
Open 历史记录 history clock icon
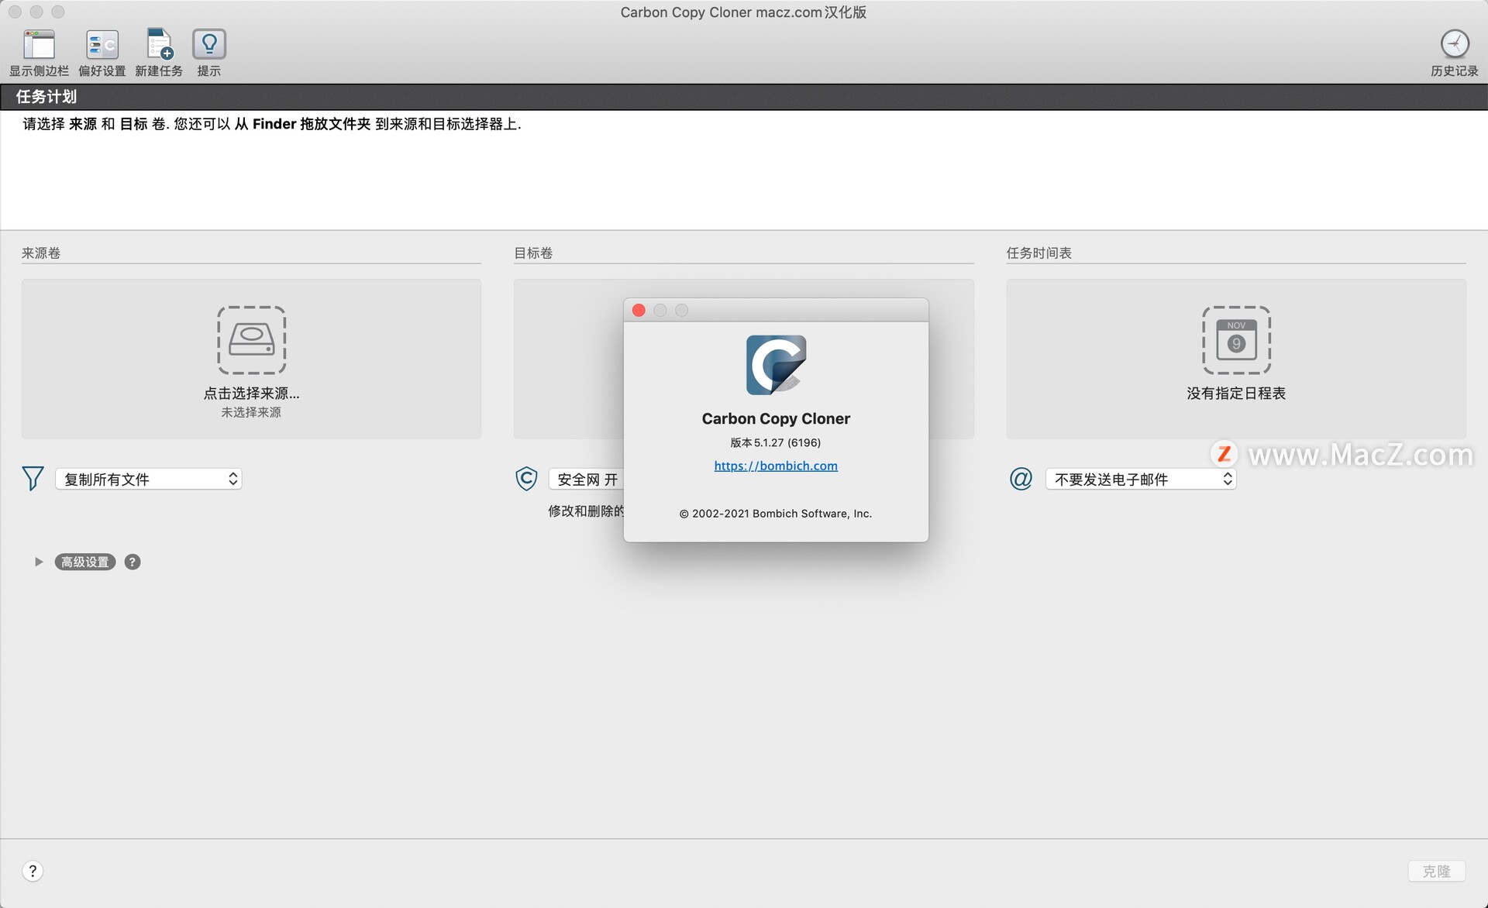tap(1455, 44)
